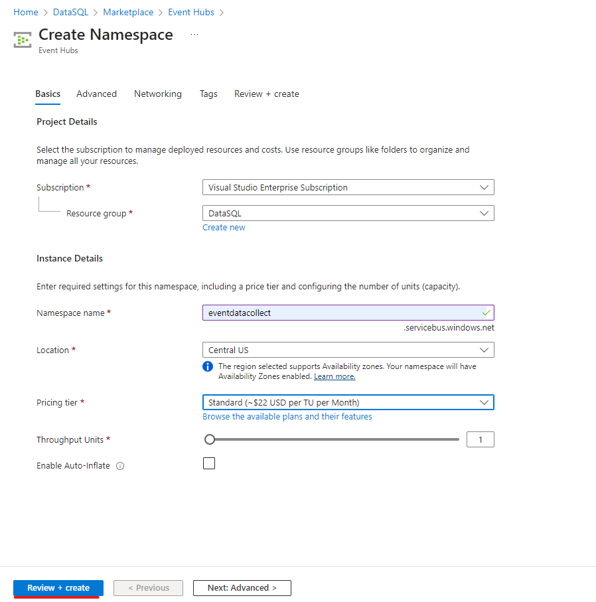This screenshot has height=602, width=596.
Task: Click the Instance Details heading
Action: pos(70,258)
